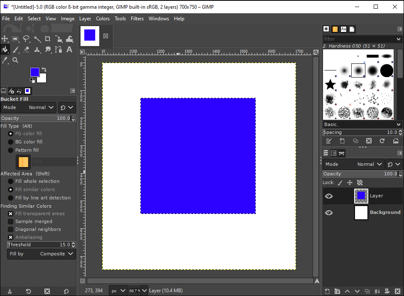Activate the Text tool

click(69, 50)
